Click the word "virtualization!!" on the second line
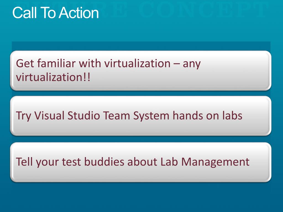 click(x=53, y=77)
